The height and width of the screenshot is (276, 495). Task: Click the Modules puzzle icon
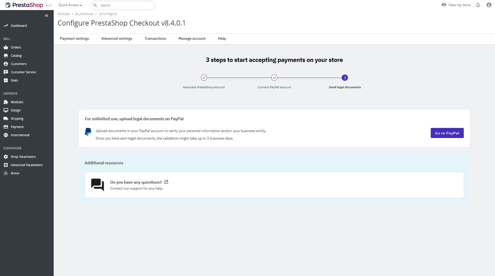point(6,102)
